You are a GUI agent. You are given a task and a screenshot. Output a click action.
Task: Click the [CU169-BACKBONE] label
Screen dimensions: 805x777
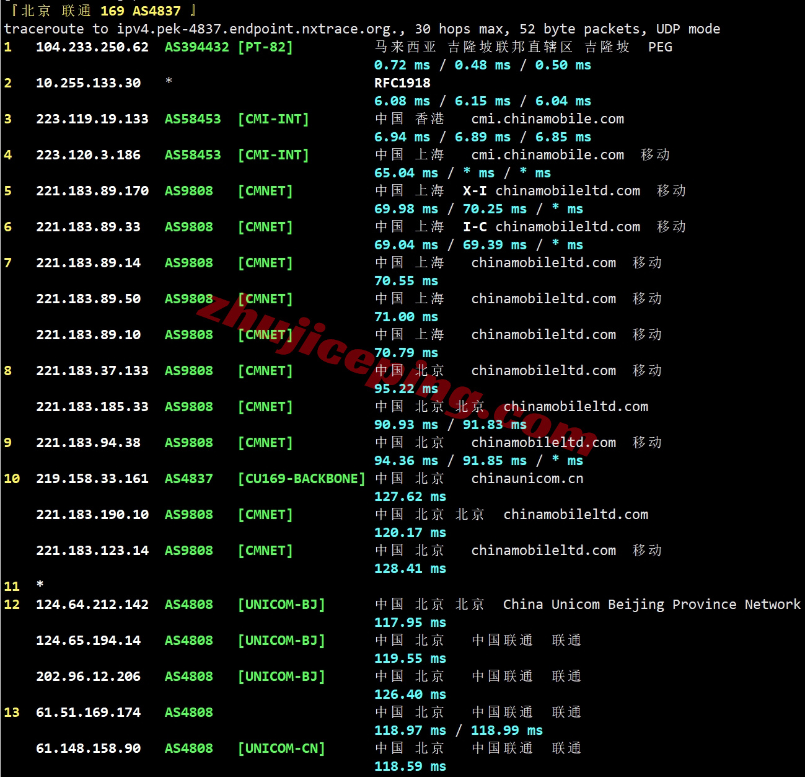pos(302,479)
